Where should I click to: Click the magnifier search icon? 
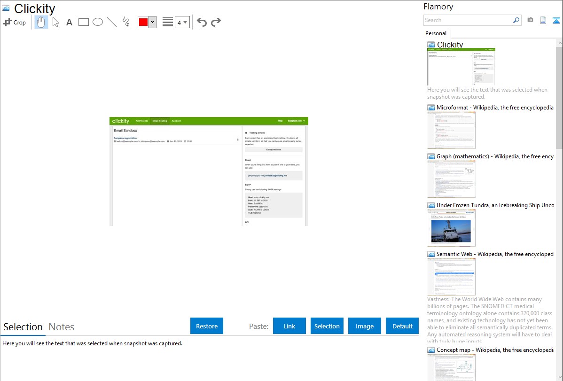(516, 20)
